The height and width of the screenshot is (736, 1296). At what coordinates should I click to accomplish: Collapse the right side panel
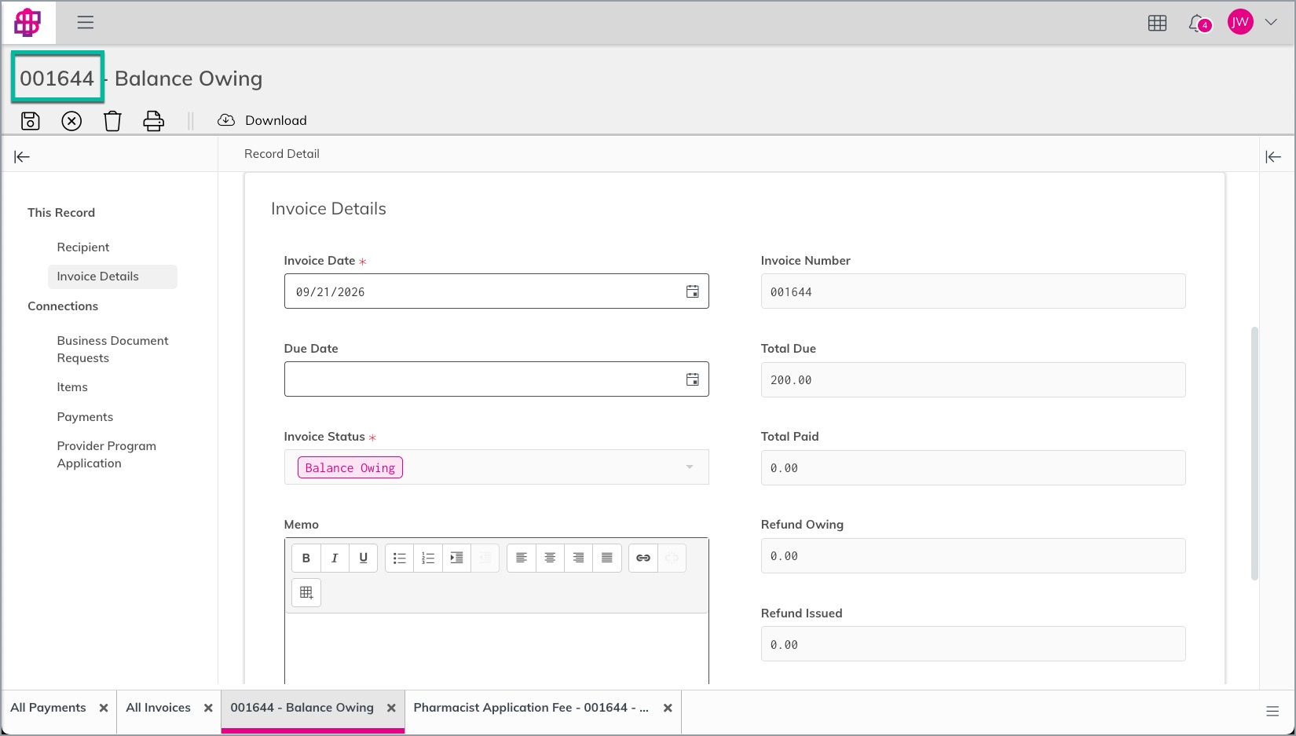pyautogui.click(x=1273, y=157)
